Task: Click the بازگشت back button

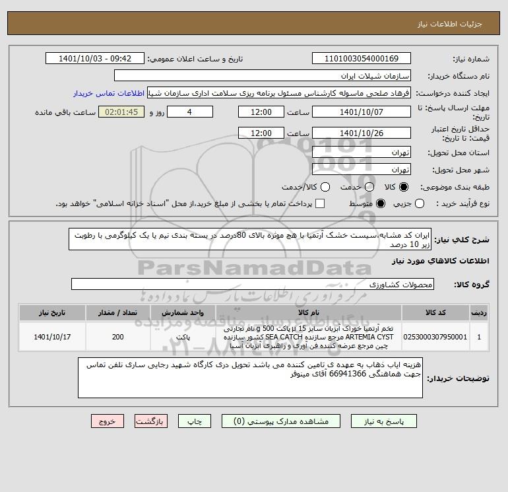Action: [151, 421]
